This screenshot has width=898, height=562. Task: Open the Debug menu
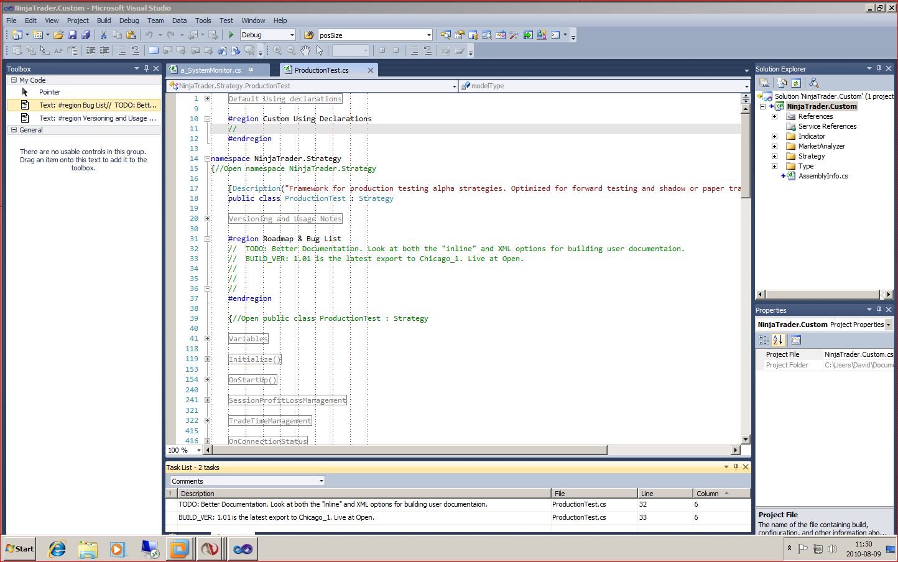tap(129, 21)
